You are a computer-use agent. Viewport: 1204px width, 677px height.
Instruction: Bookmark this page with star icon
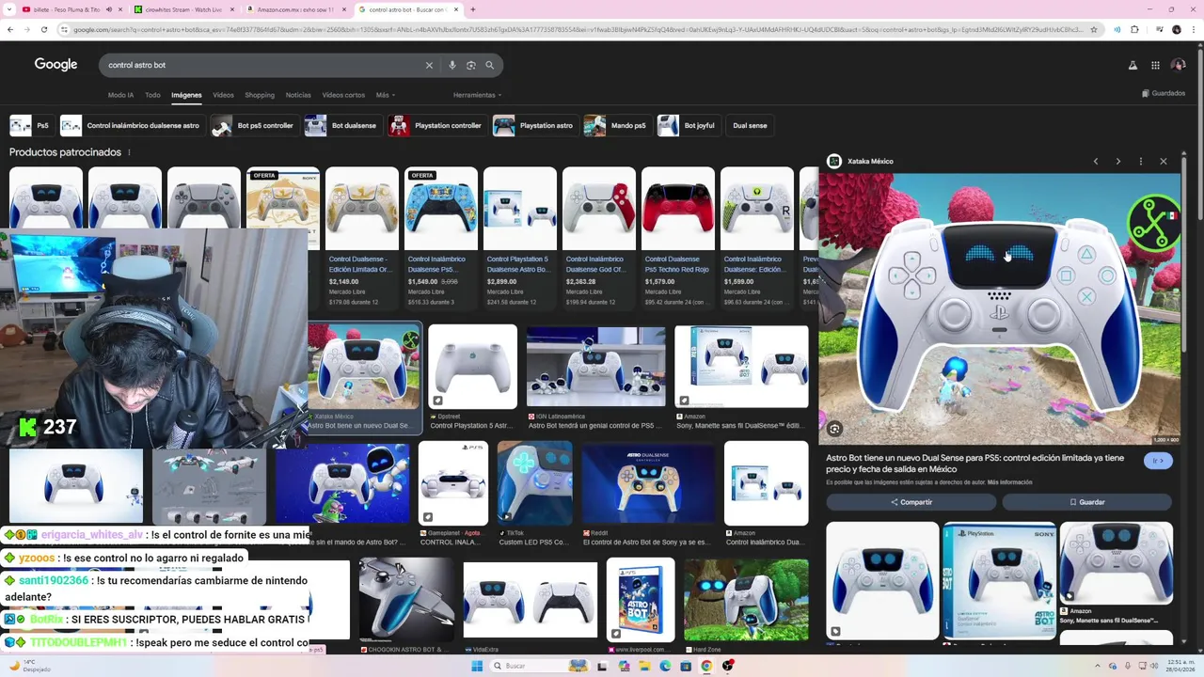(1093, 29)
